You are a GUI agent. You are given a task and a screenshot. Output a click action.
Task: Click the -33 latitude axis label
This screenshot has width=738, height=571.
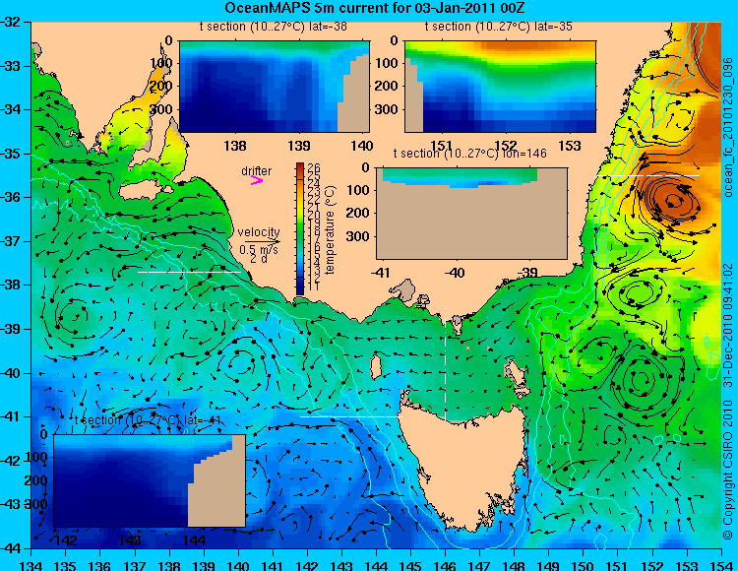point(10,65)
